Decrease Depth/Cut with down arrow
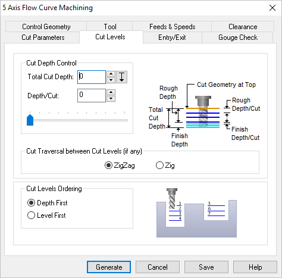The image size is (282, 278). click(111, 98)
